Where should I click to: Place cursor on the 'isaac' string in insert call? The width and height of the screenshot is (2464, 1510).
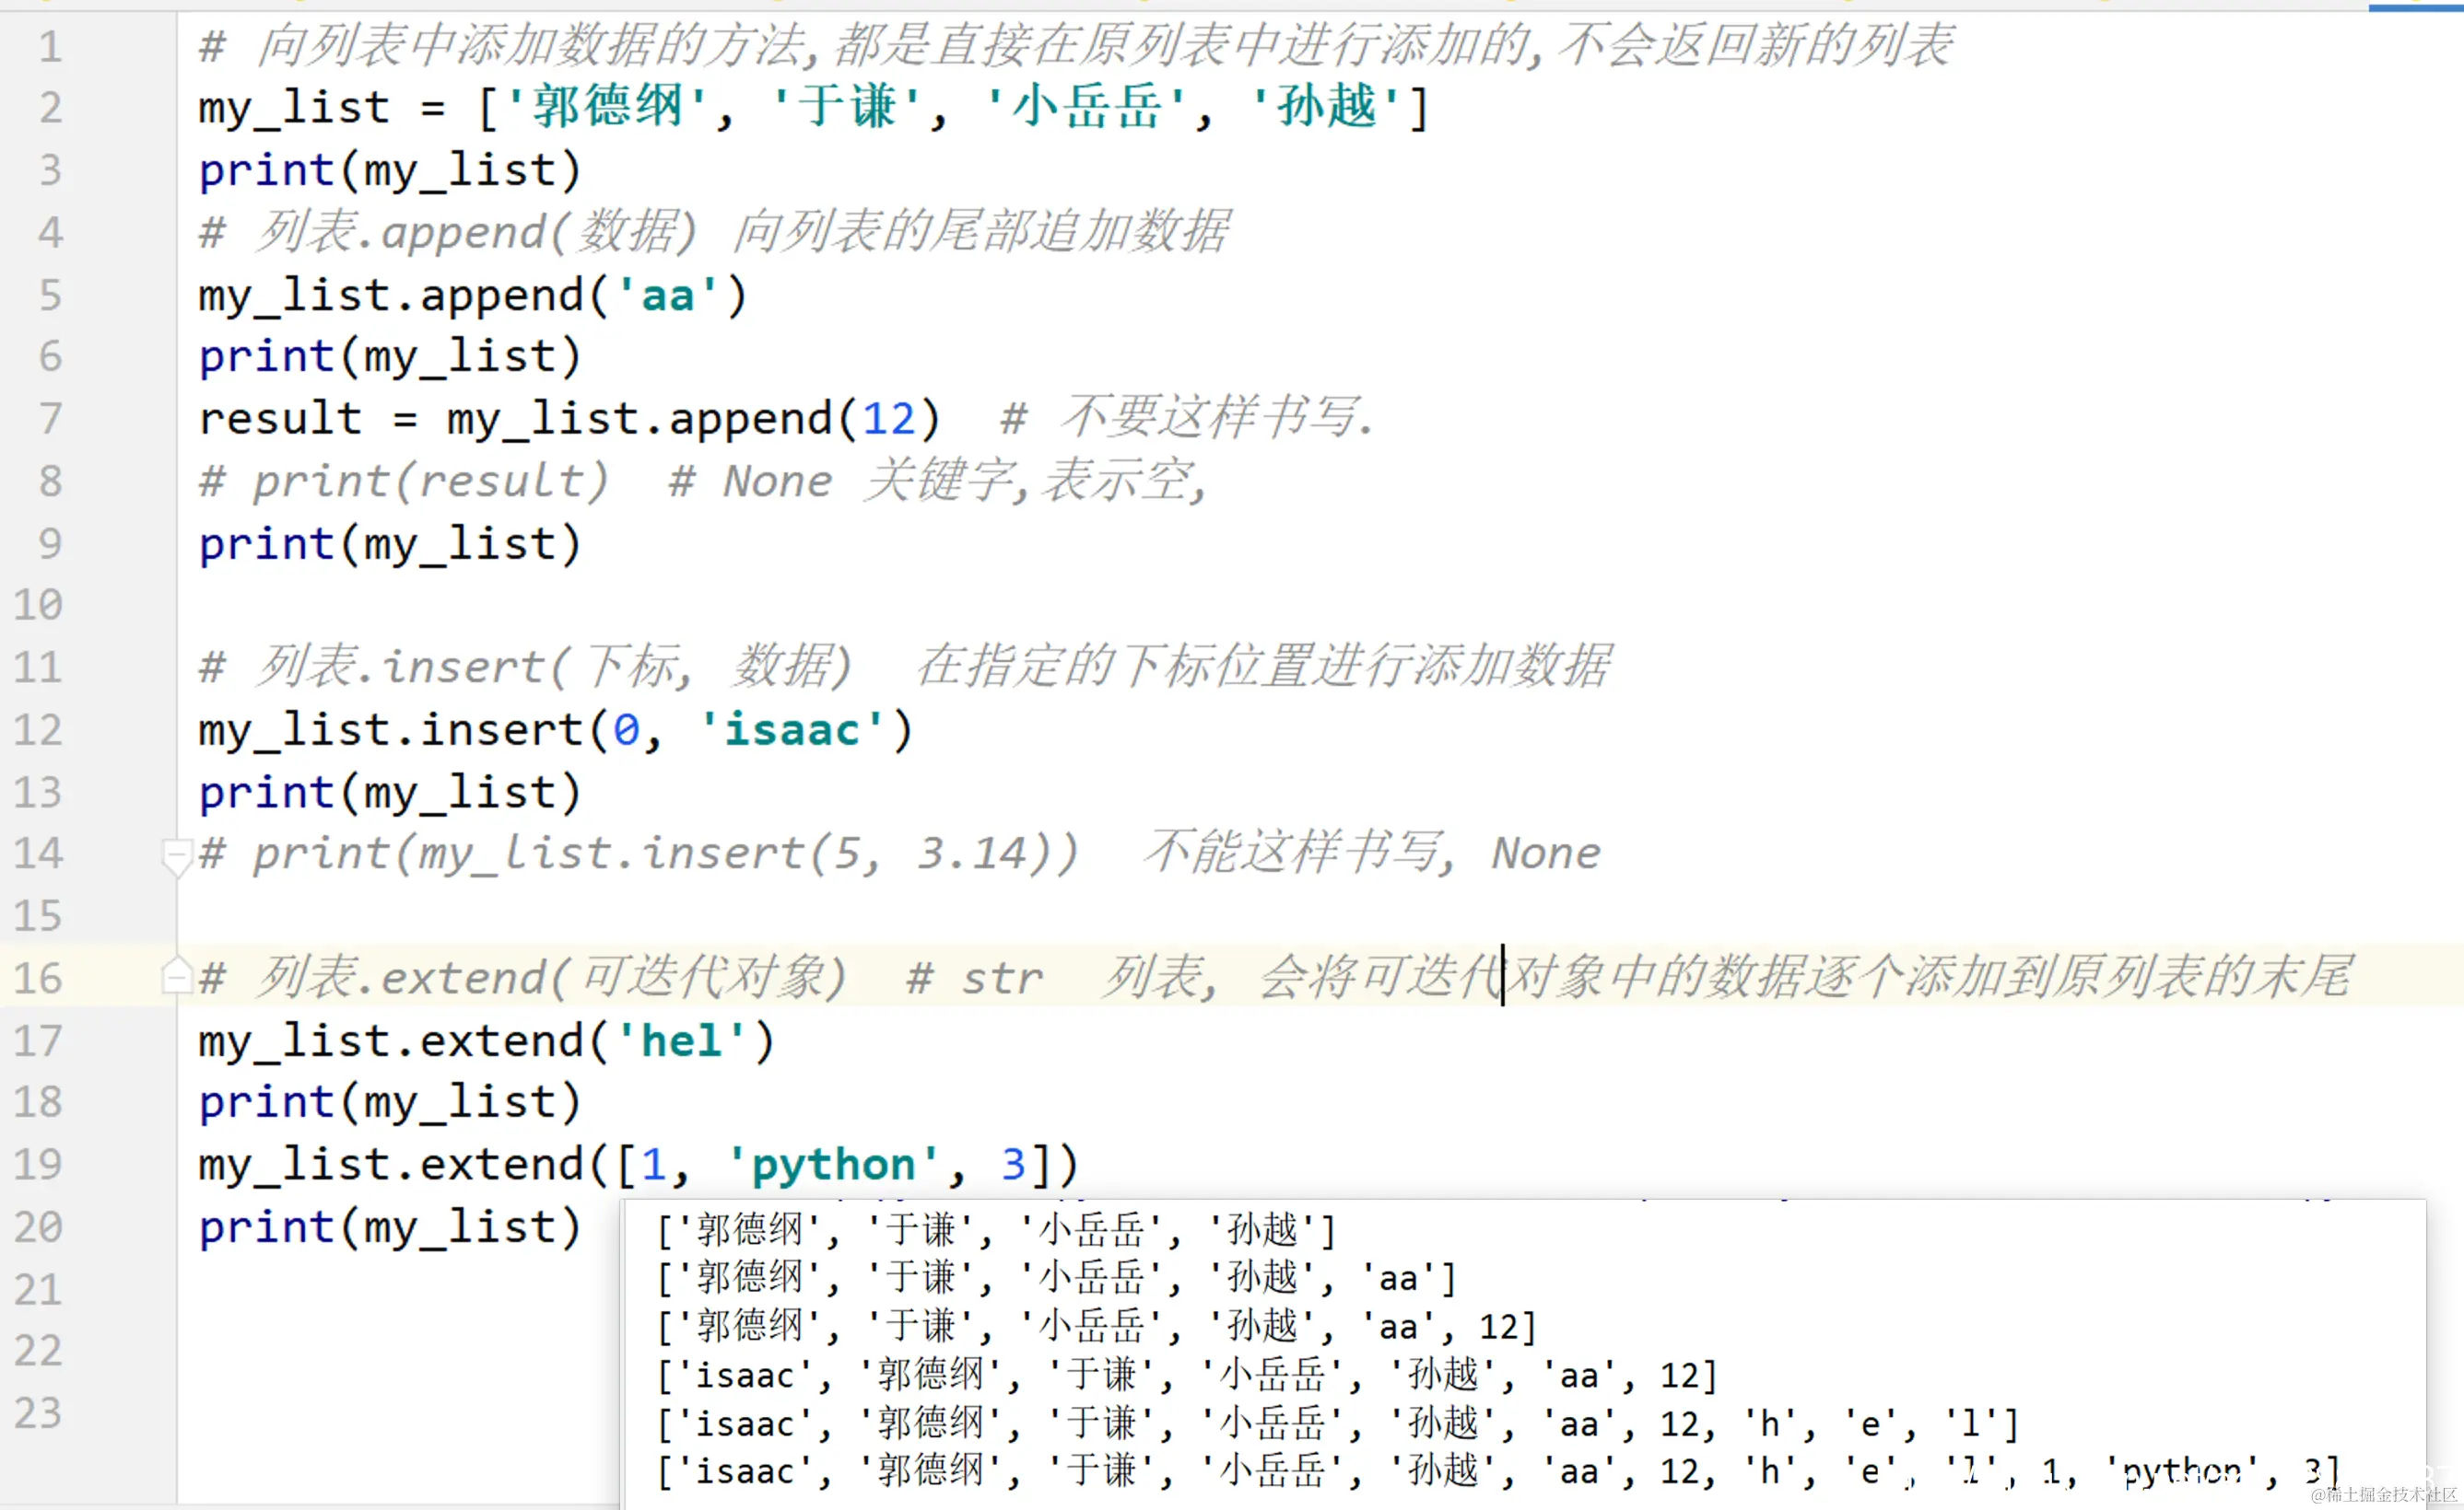pyautogui.click(x=791, y=730)
